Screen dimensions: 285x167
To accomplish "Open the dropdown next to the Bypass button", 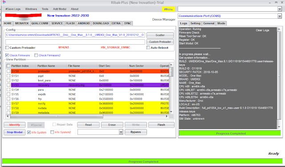I will [x=121, y=132].
